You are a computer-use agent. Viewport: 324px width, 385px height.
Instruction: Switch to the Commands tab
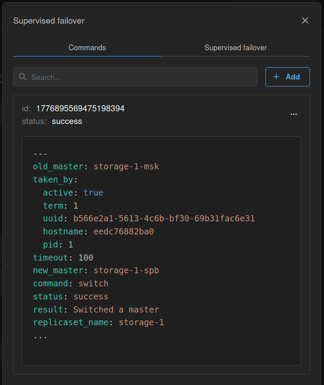87,48
